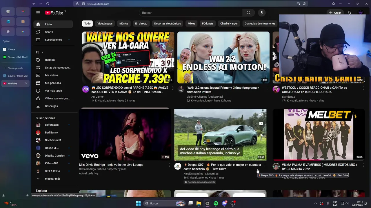Expand the Tú section chevron
This screenshot has height=208, width=371.
click(x=42, y=52)
